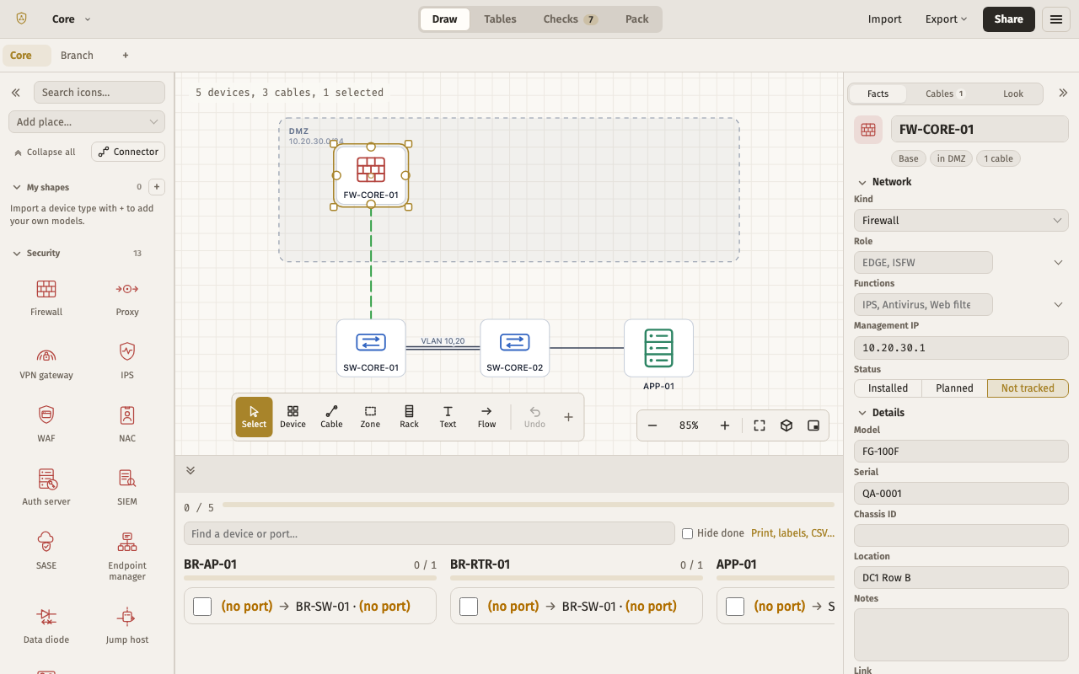The height and width of the screenshot is (674, 1079).
Task: Select the Auth server shape
Action: click(46, 487)
